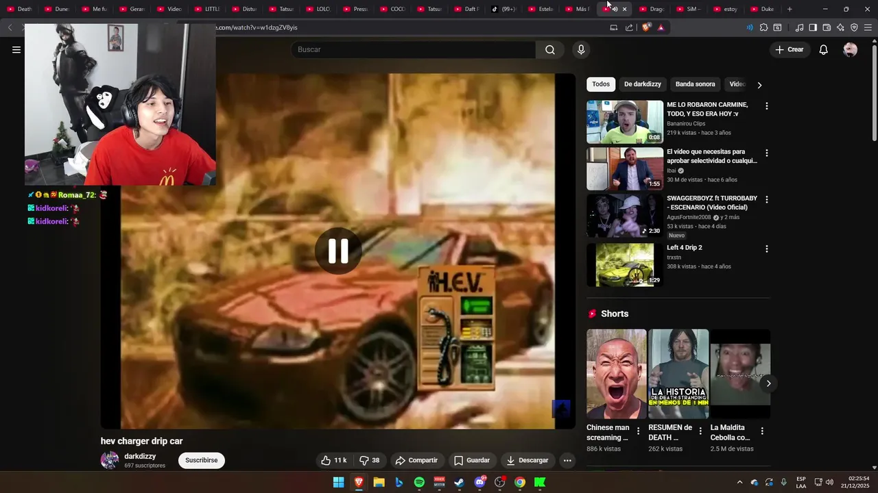Open options menu for 'RESUMEN de DEATH' short
Image resolution: width=878 pixels, height=493 pixels.
tap(700, 431)
